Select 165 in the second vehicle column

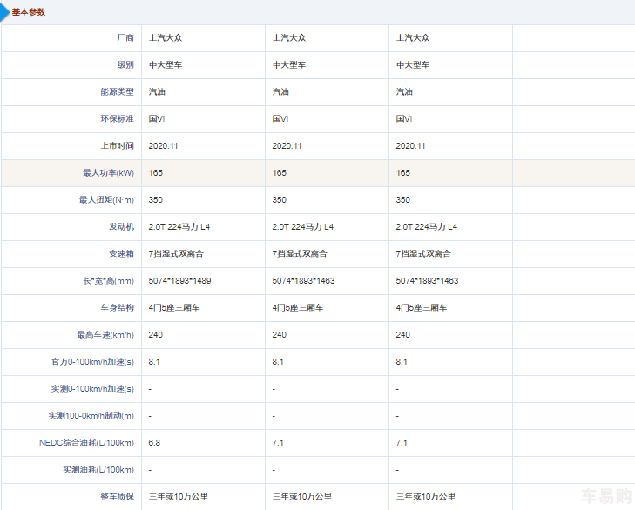pyautogui.click(x=280, y=173)
